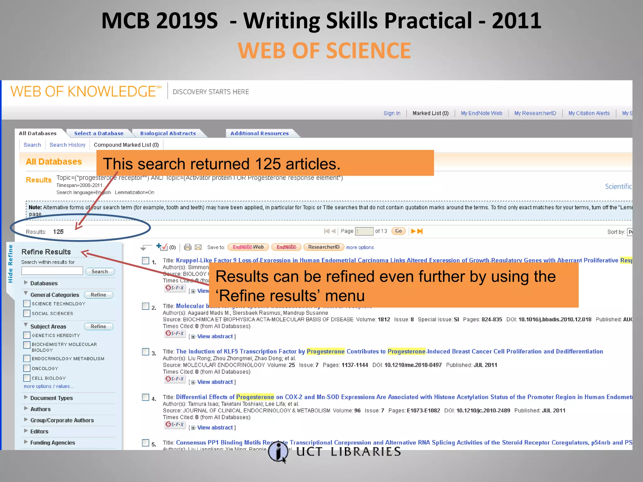643x482 pixels.
Task: Jump to the last results page arrow
Action: point(420,231)
